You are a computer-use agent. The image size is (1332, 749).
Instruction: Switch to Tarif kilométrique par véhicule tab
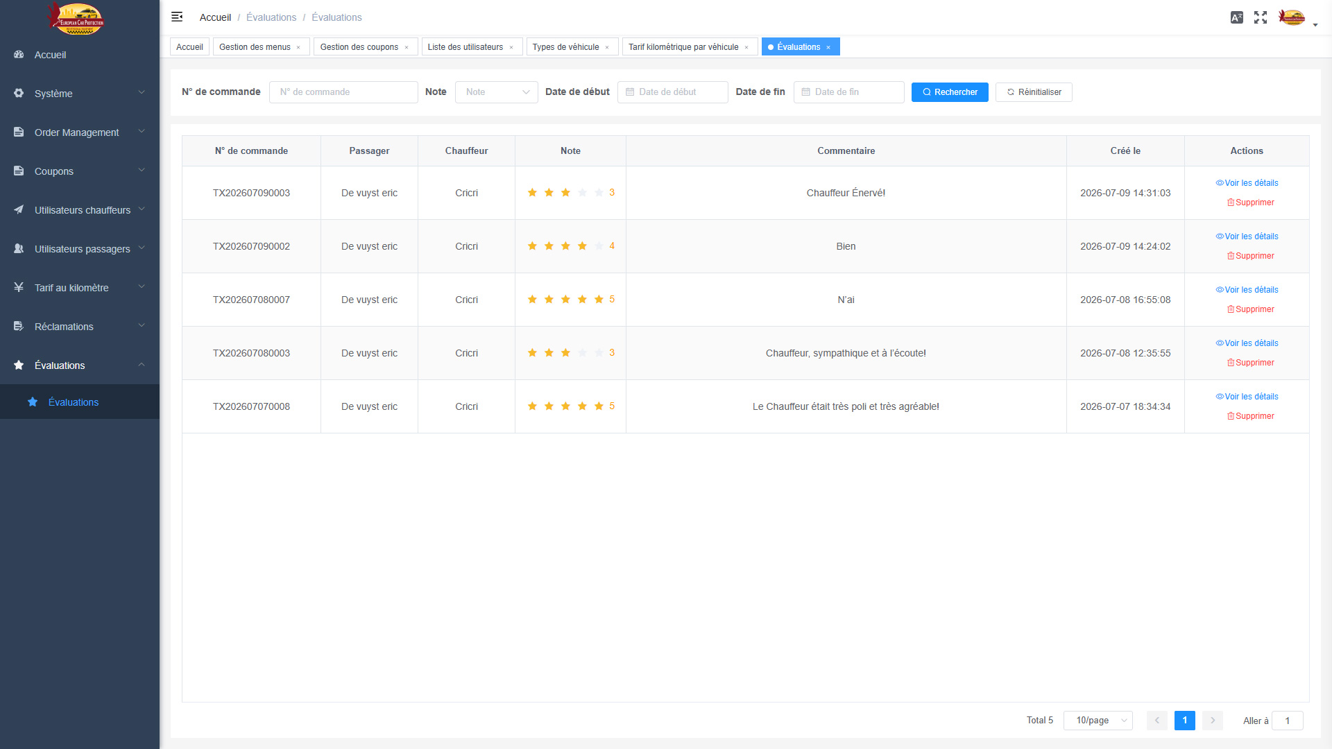pyautogui.click(x=683, y=47)
